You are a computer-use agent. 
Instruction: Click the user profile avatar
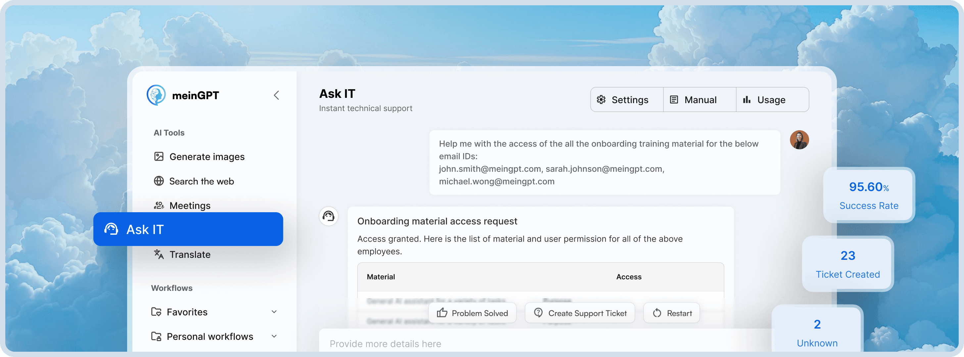(x=799, y=140)
